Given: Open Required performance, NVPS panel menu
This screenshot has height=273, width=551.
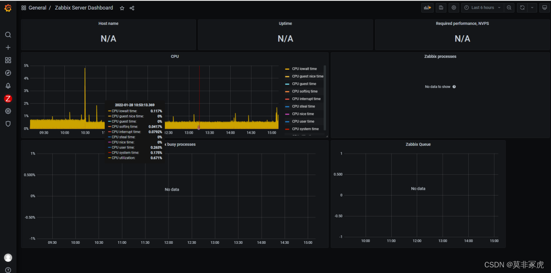Looking at the screenshot, I should click(462, 24).
